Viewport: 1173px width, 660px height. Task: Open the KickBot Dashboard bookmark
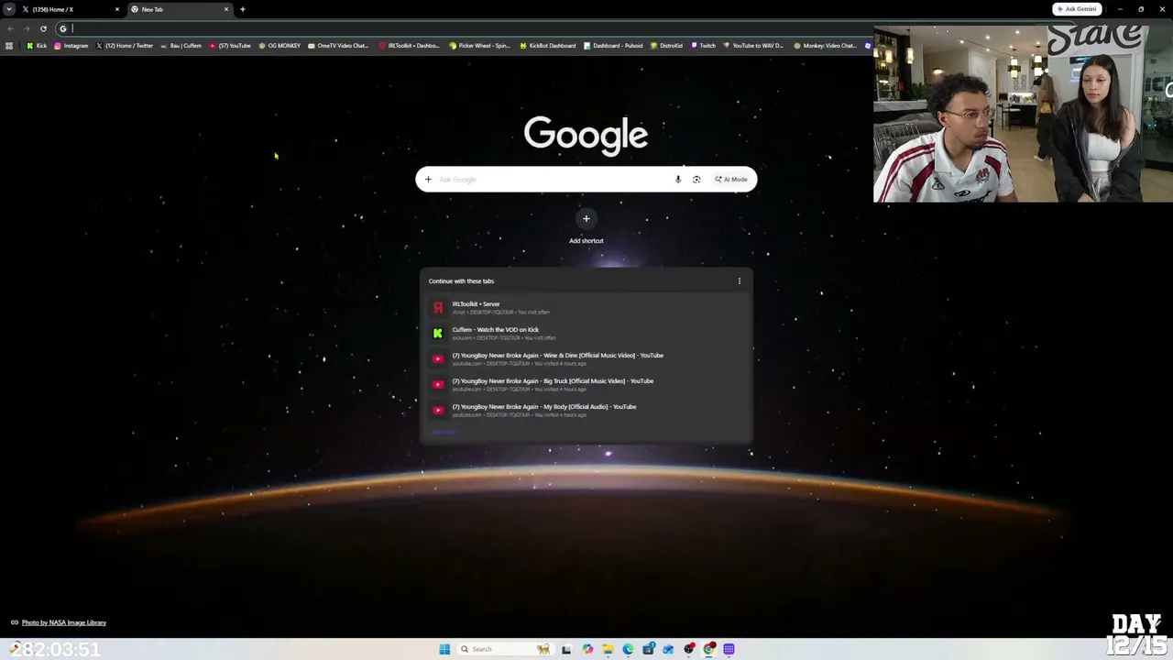[x=547, y=46]
